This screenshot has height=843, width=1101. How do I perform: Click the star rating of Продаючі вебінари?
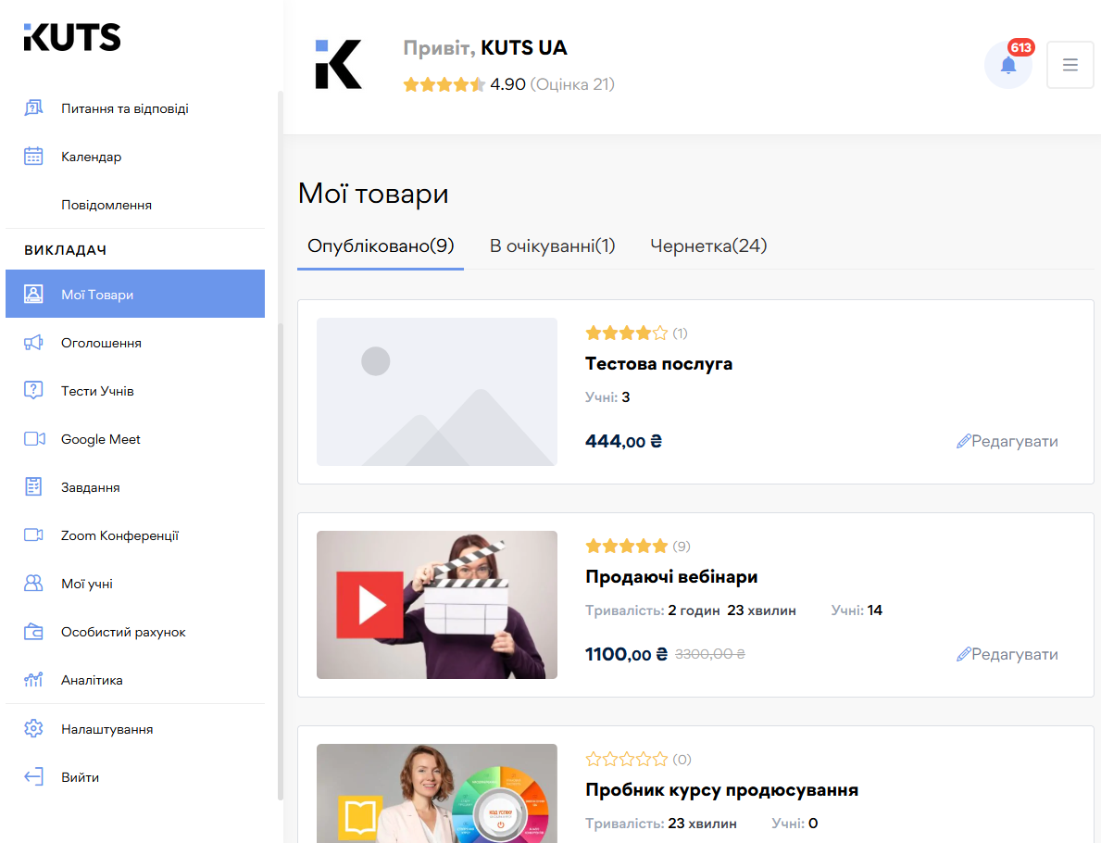[x=627, y=546]
